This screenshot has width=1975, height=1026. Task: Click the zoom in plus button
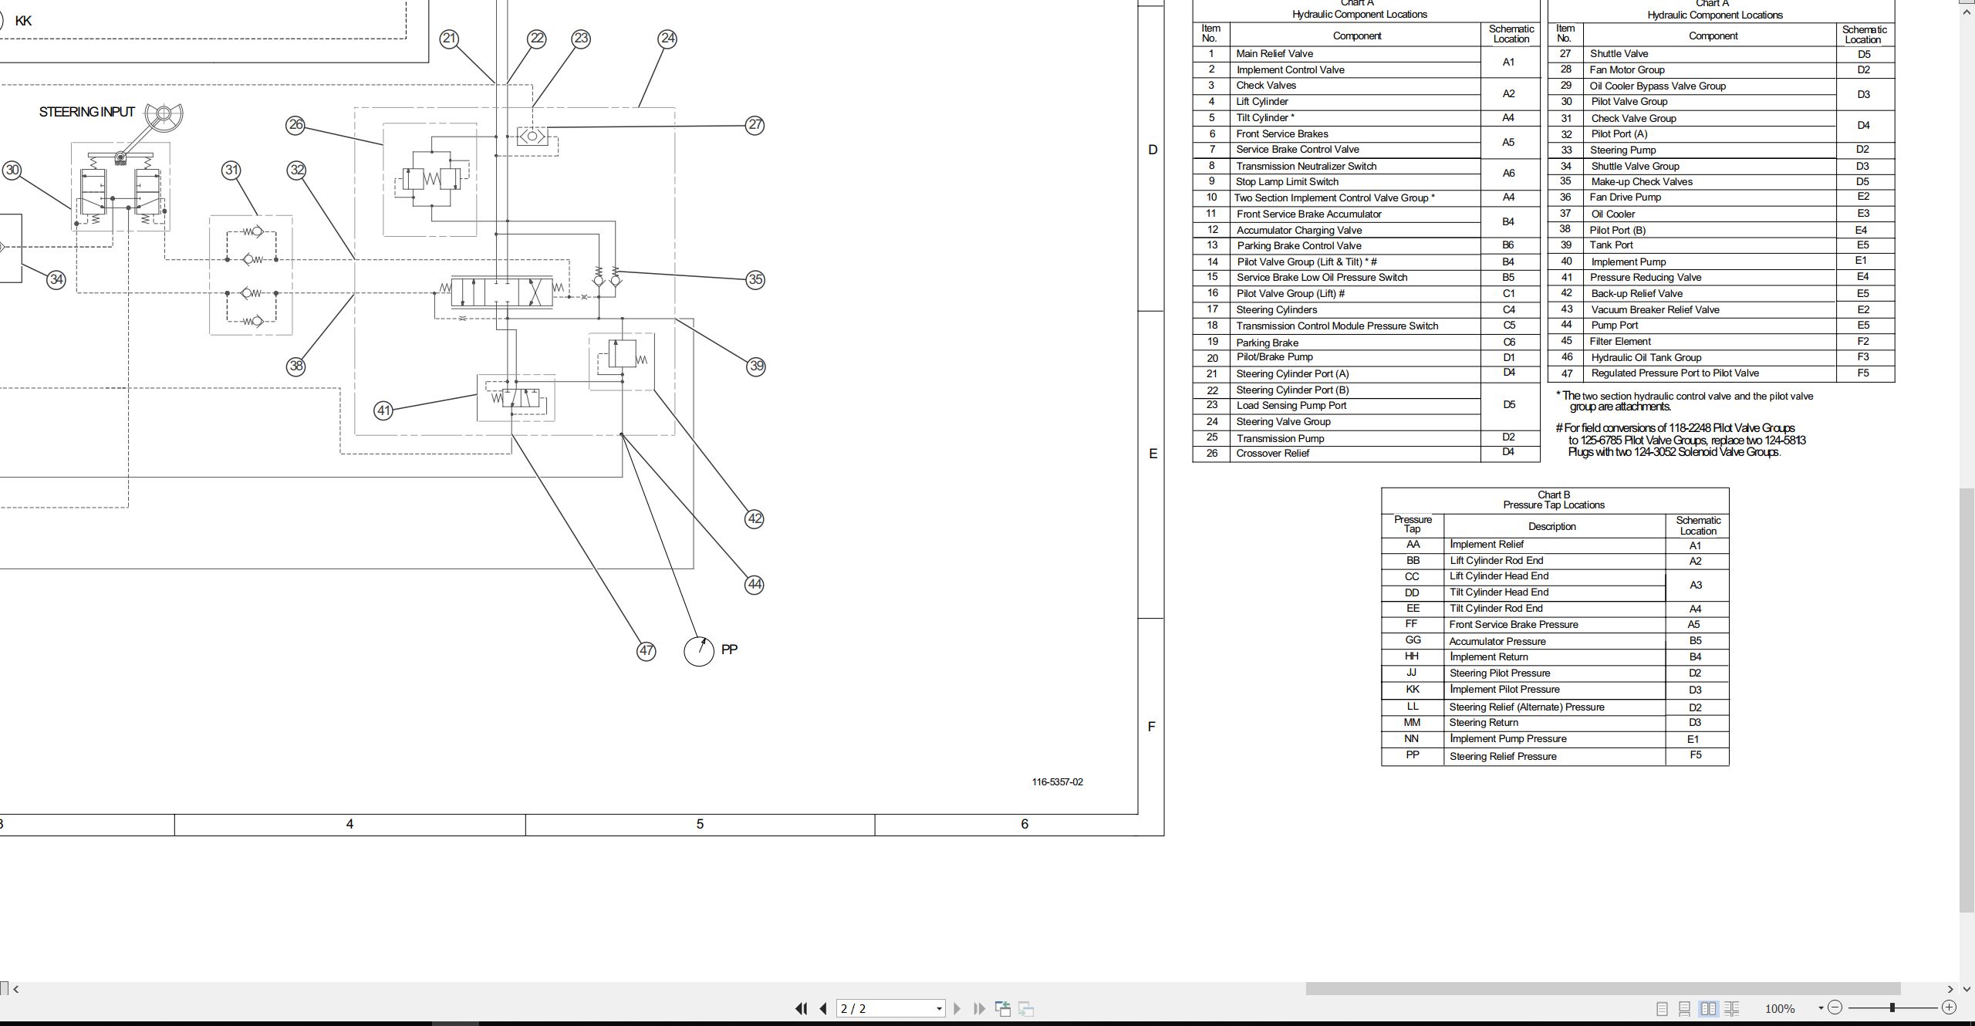tap(1949, 1007)
